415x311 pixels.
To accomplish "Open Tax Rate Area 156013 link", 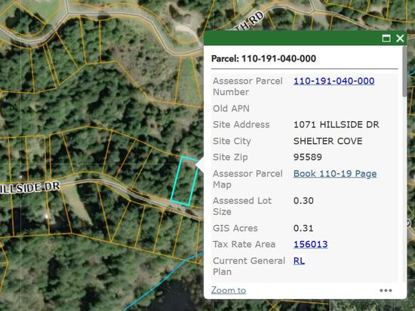I will pyautogui.click(x=311, y=244).
